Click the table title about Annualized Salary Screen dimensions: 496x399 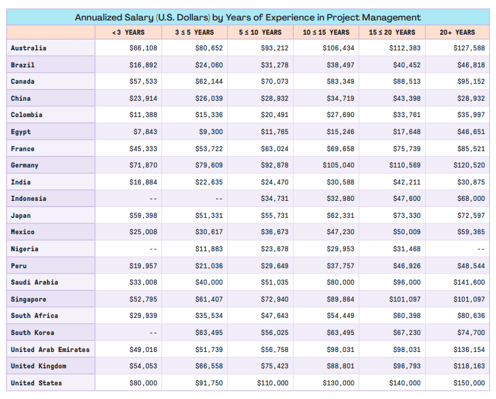[248, 18]
